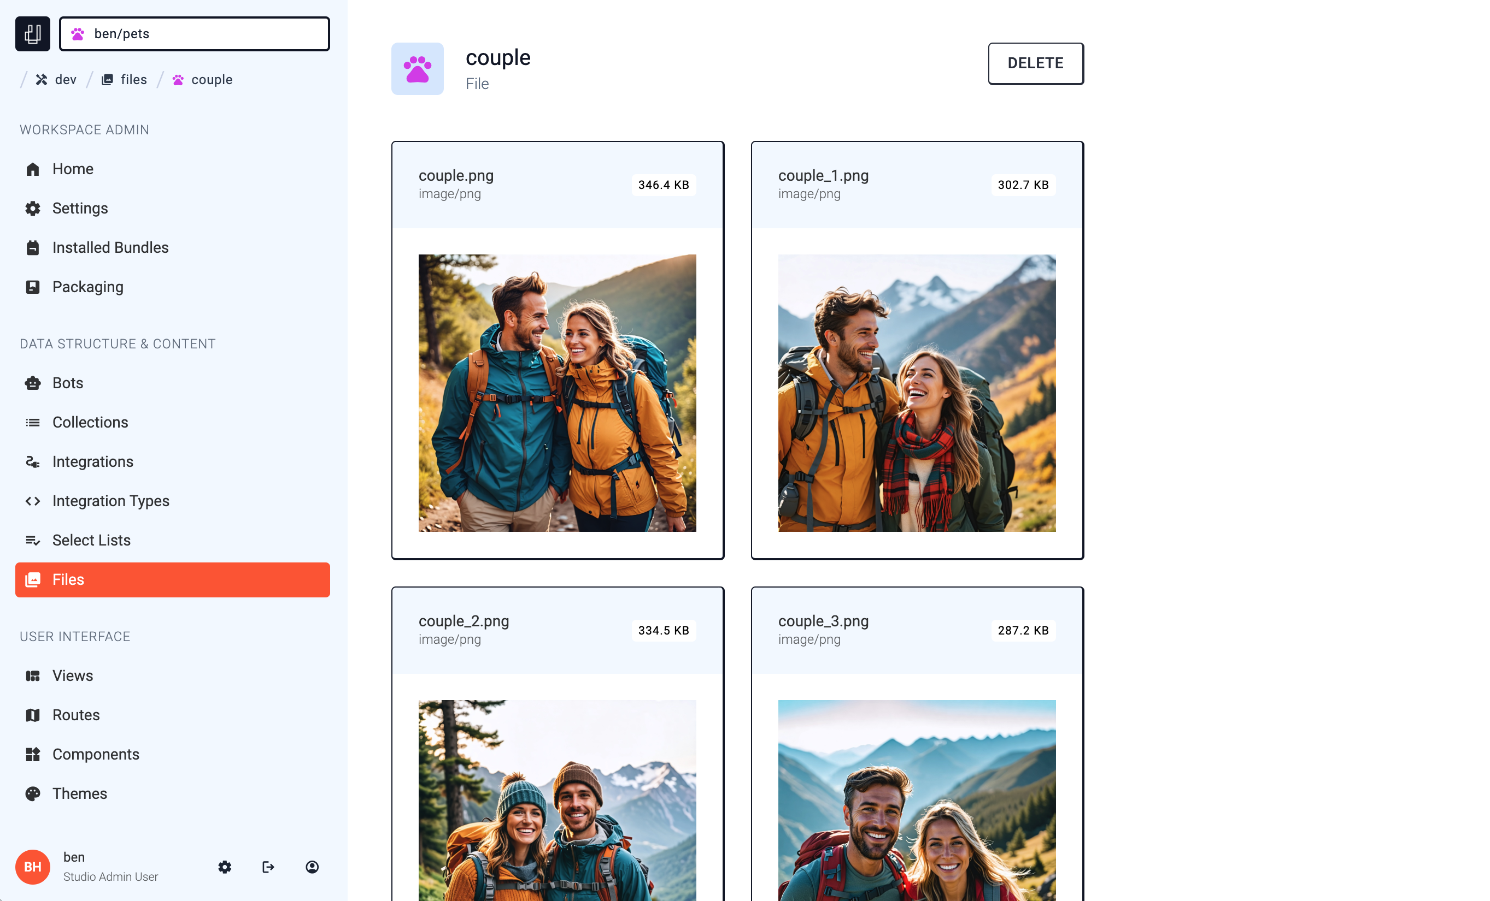Select the couple breadcrumb

click(212, 80)
